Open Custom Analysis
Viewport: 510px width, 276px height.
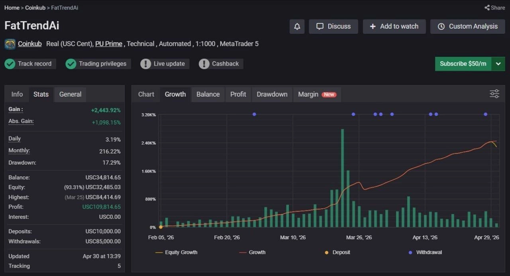pyautogui.click(x=468, y=26)
